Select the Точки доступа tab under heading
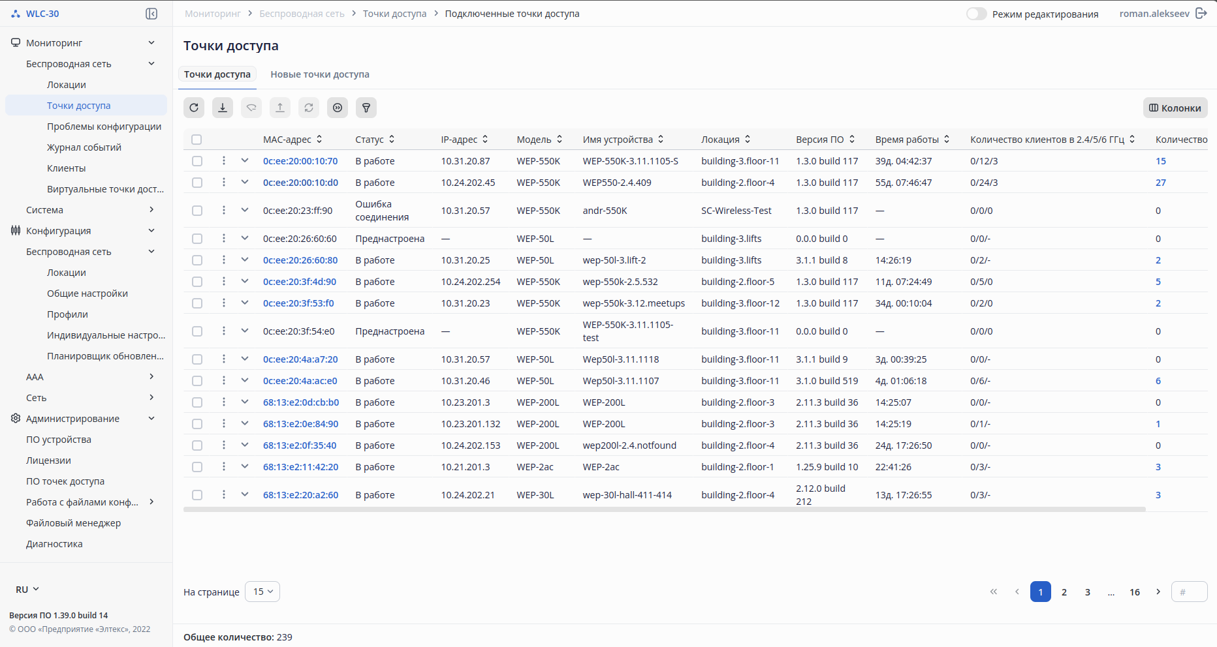The height and width of the screenshot is (647, 1217). point(217,74)
